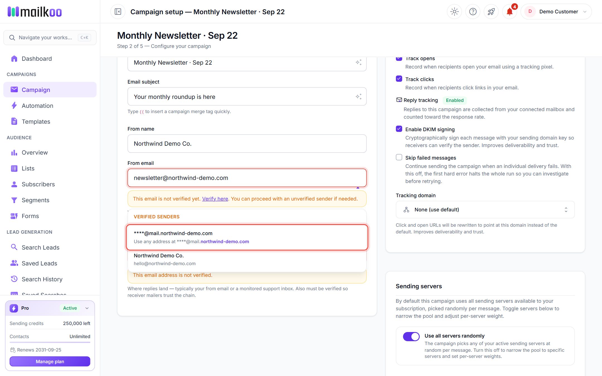Viewport: 602px width, 376px height.
Task: Click the Overview bar chart icon
Action: tap(14, 153)
